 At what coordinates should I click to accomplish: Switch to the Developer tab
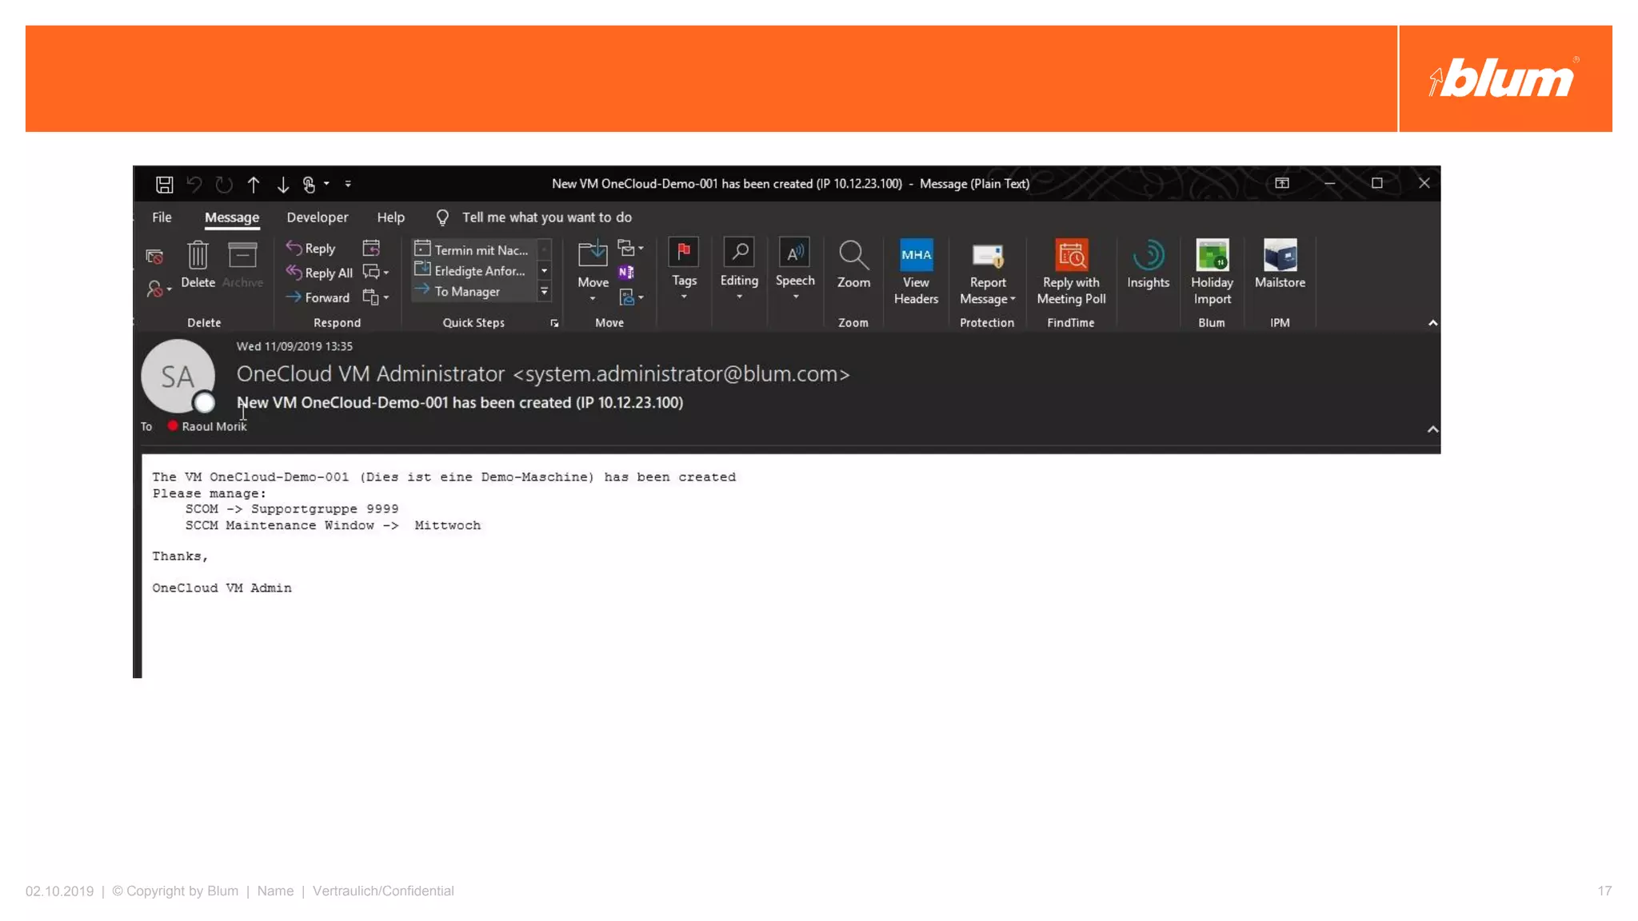coord(317,217)
